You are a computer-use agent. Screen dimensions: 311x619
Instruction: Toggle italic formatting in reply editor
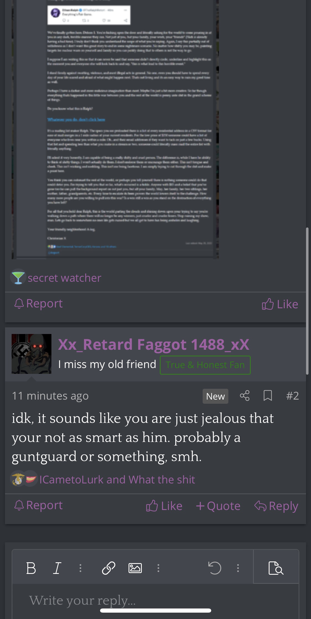[57, 568]
